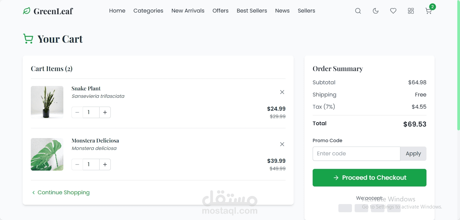Click the grid dashboard icon
This screenshot has height=220, width=460.
[411, 11]
